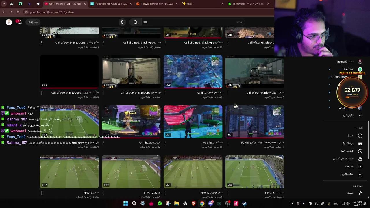Open the Your videos icon in sidebar

tap(360, 166)
